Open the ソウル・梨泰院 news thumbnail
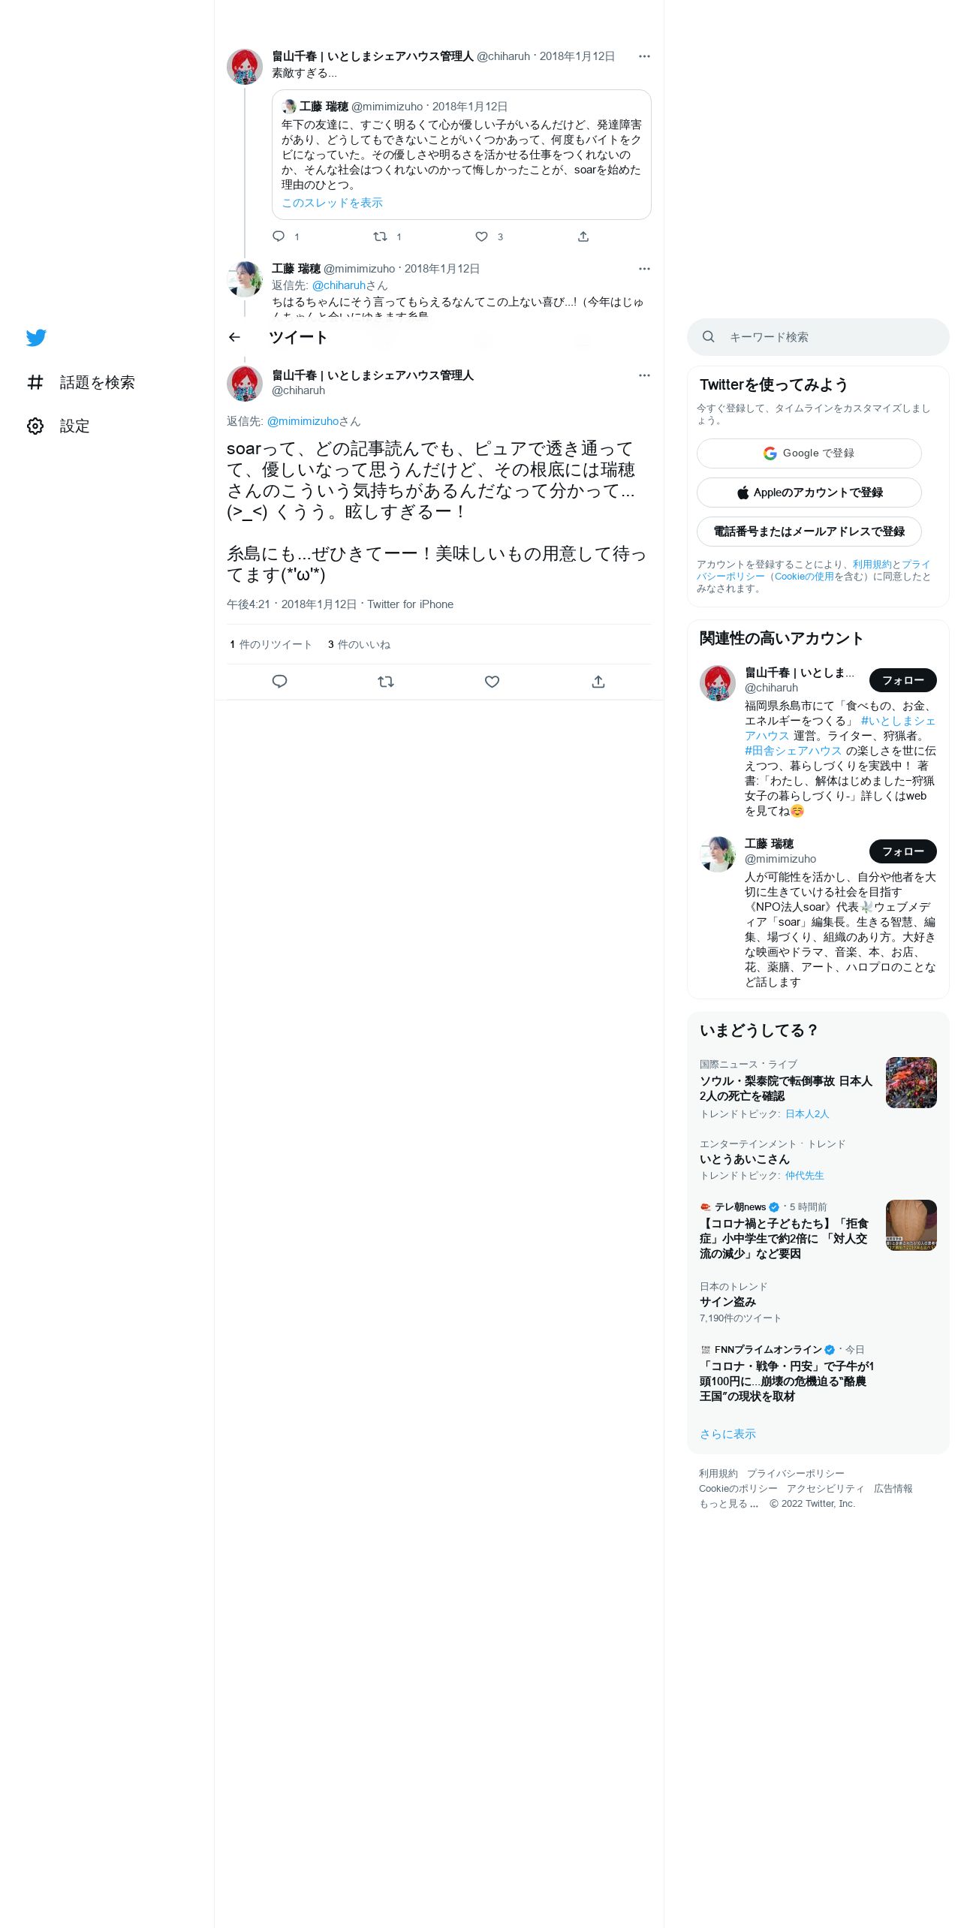Screen dimensions: 964x1928 click(911, 1083)
